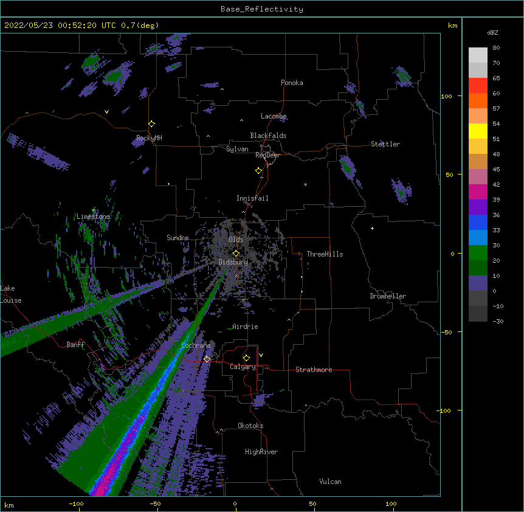Click the white plus marker west of Drumheller
The width and height of the screenshot is (524, 512).
(x=372, y=228)
